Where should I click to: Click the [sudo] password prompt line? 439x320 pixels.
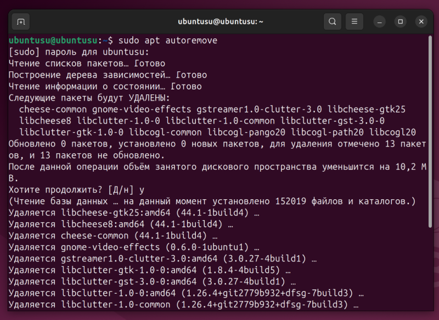pyautogui.click(x=78, y=52)
